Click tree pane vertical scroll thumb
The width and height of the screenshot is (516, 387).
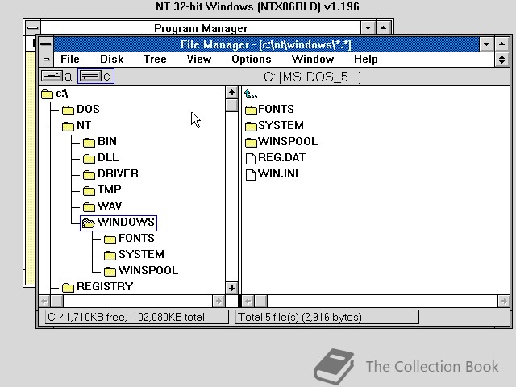point(231,106)
